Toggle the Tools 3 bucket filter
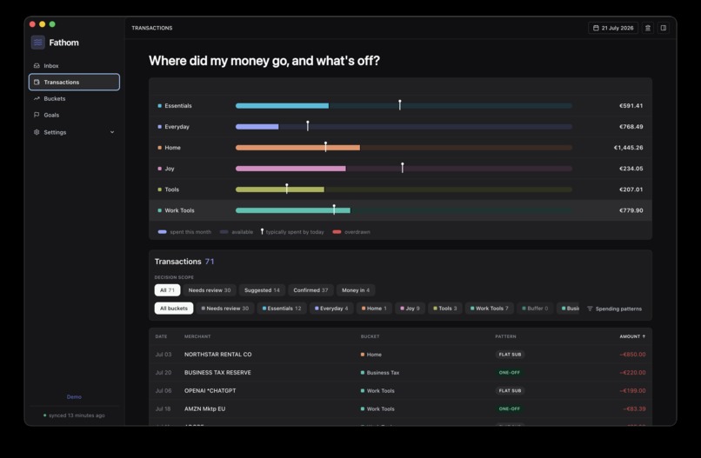Screen dimensions: 701x458 (444, 309)
